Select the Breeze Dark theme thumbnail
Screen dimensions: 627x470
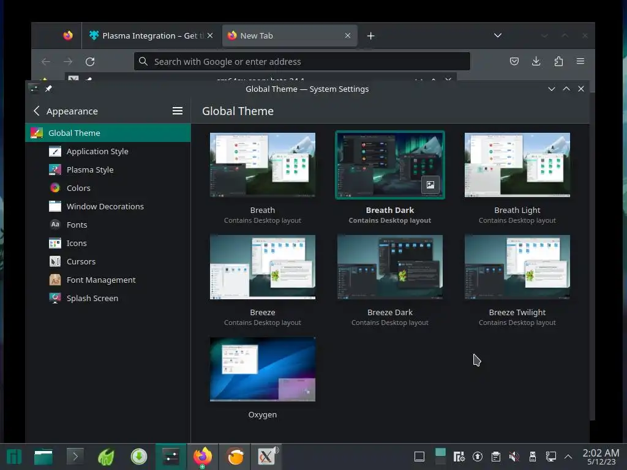pos(390,267)
